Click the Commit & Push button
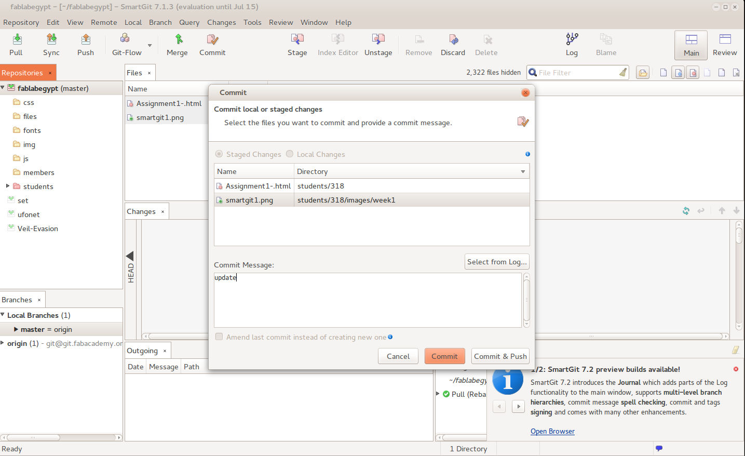 pos(500,356)
